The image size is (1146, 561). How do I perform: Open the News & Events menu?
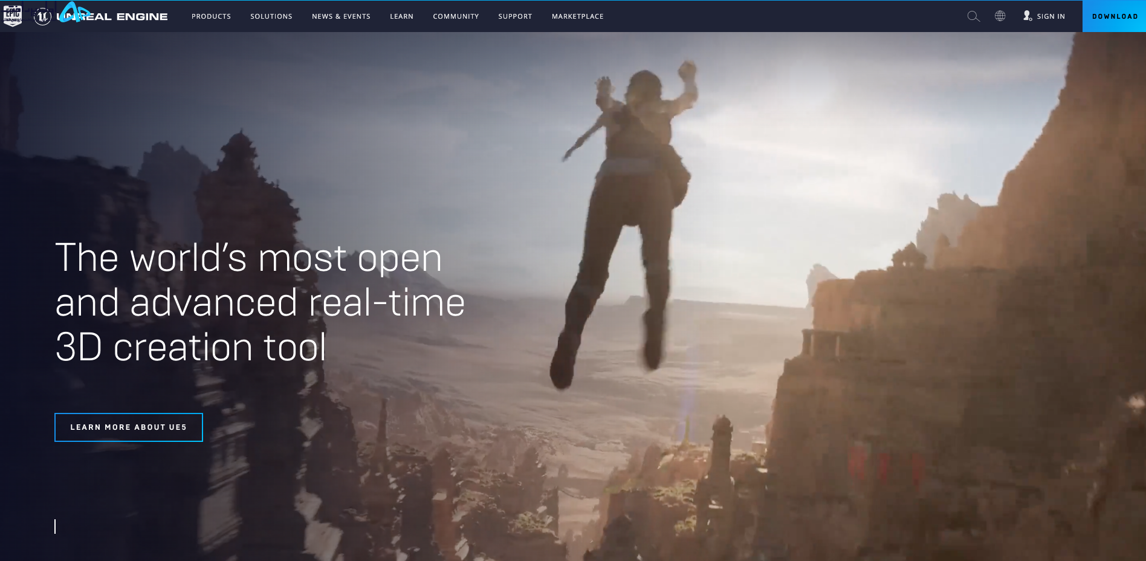coord(341,16)
